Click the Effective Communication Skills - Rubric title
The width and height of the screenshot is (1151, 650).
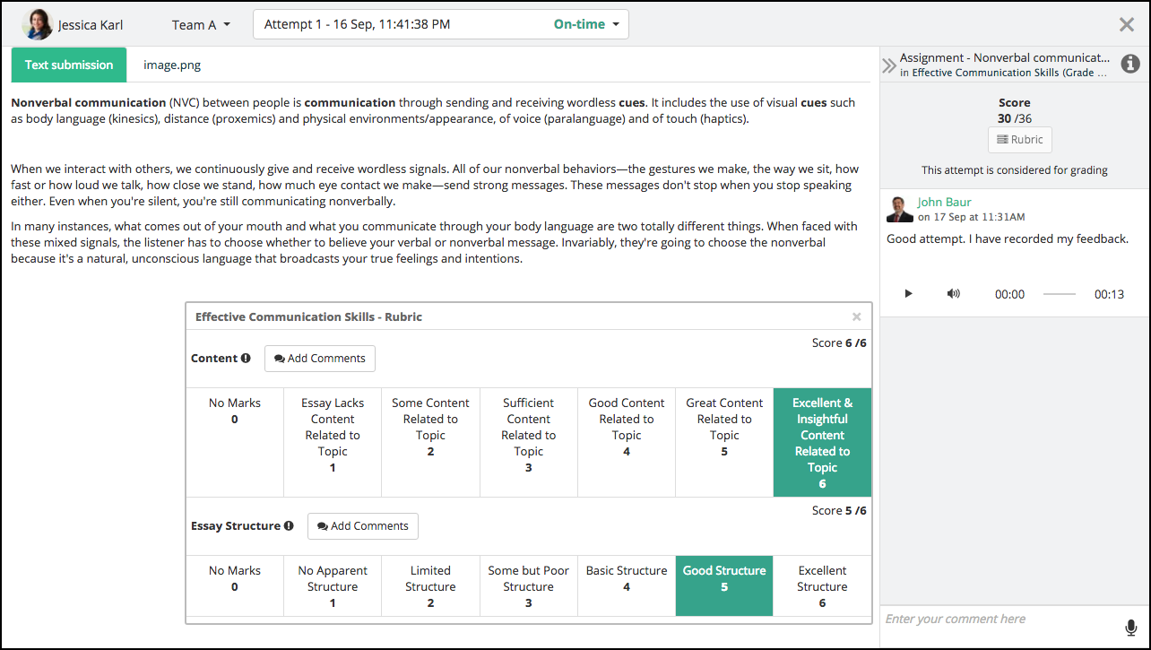(x=308, y=316)
